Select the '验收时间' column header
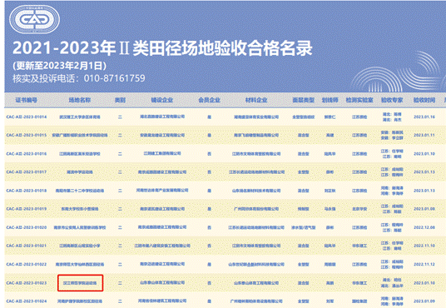446x308 pixels. [424, 100]
